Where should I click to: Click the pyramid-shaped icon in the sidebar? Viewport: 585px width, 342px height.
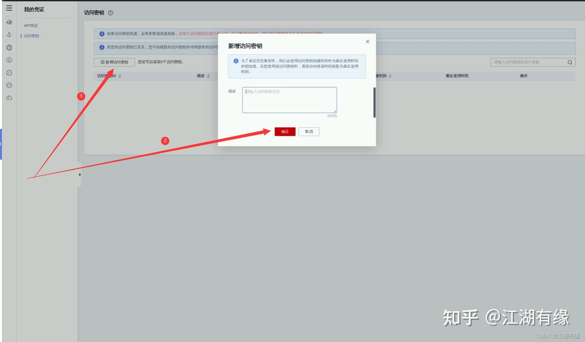9,34
